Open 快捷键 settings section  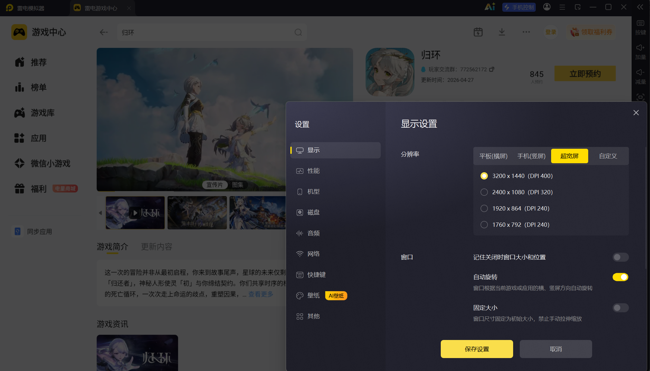click(x=336, y=275)
